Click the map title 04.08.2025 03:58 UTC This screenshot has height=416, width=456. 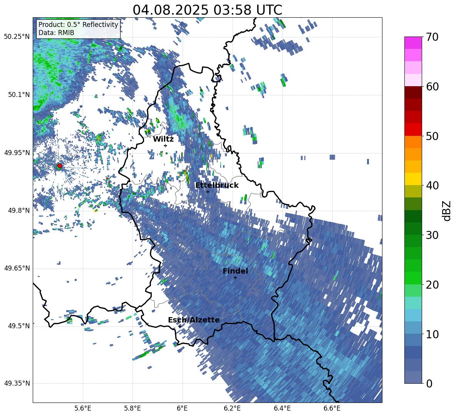point(207,10)
